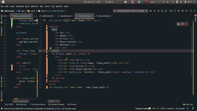The width and height of the screenshot is (197, 111).
Task: Click ItemsController breadcrumb at editor bottom
Action: (x=21, y=101)
